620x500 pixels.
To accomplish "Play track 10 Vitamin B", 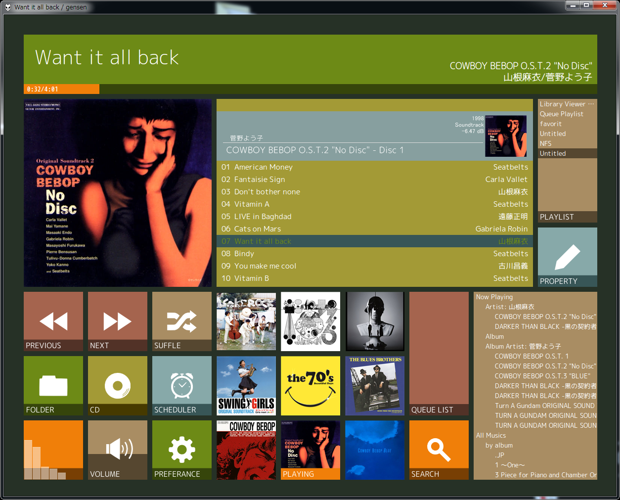I will click(x=375, y=278).
